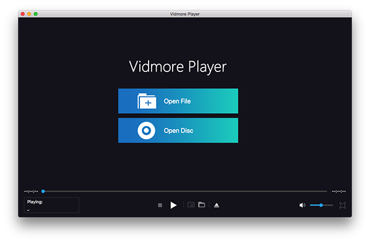
Task: Stop playback with the square stop icon
Action: [160, 205]
